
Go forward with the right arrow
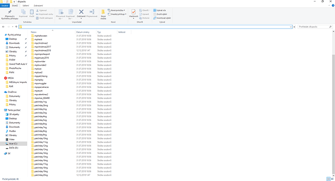(x=9, y=27)
